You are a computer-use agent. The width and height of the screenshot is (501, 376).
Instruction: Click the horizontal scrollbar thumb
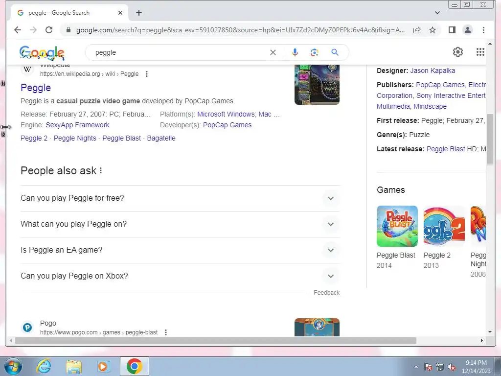point(216,341)
